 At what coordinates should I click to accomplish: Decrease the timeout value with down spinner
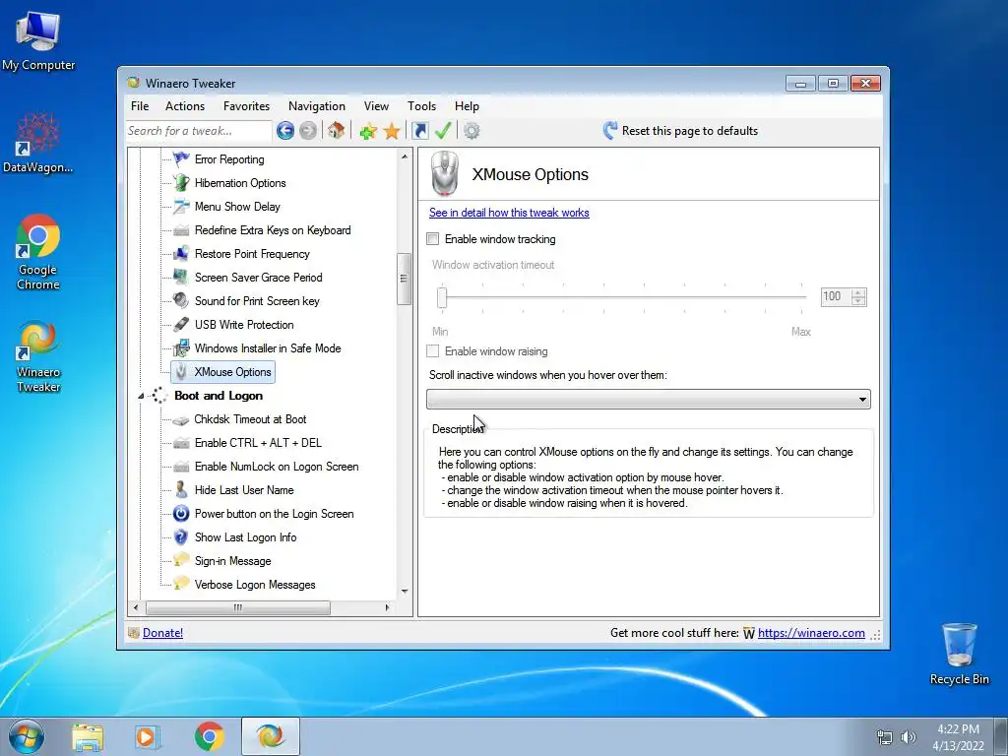coord(858,300)
